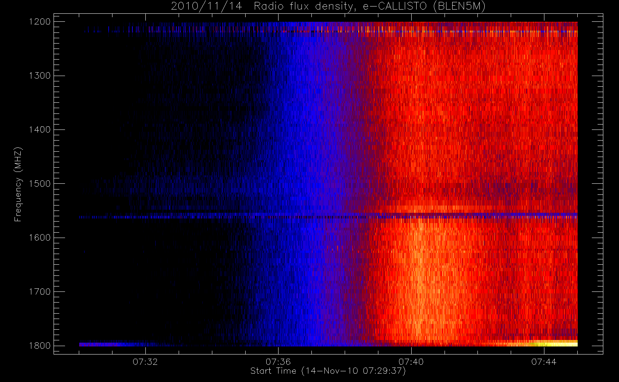Select the 1200 frequency tick label
619x382 pixels.
pyautogui.click(x=40, y=22)
